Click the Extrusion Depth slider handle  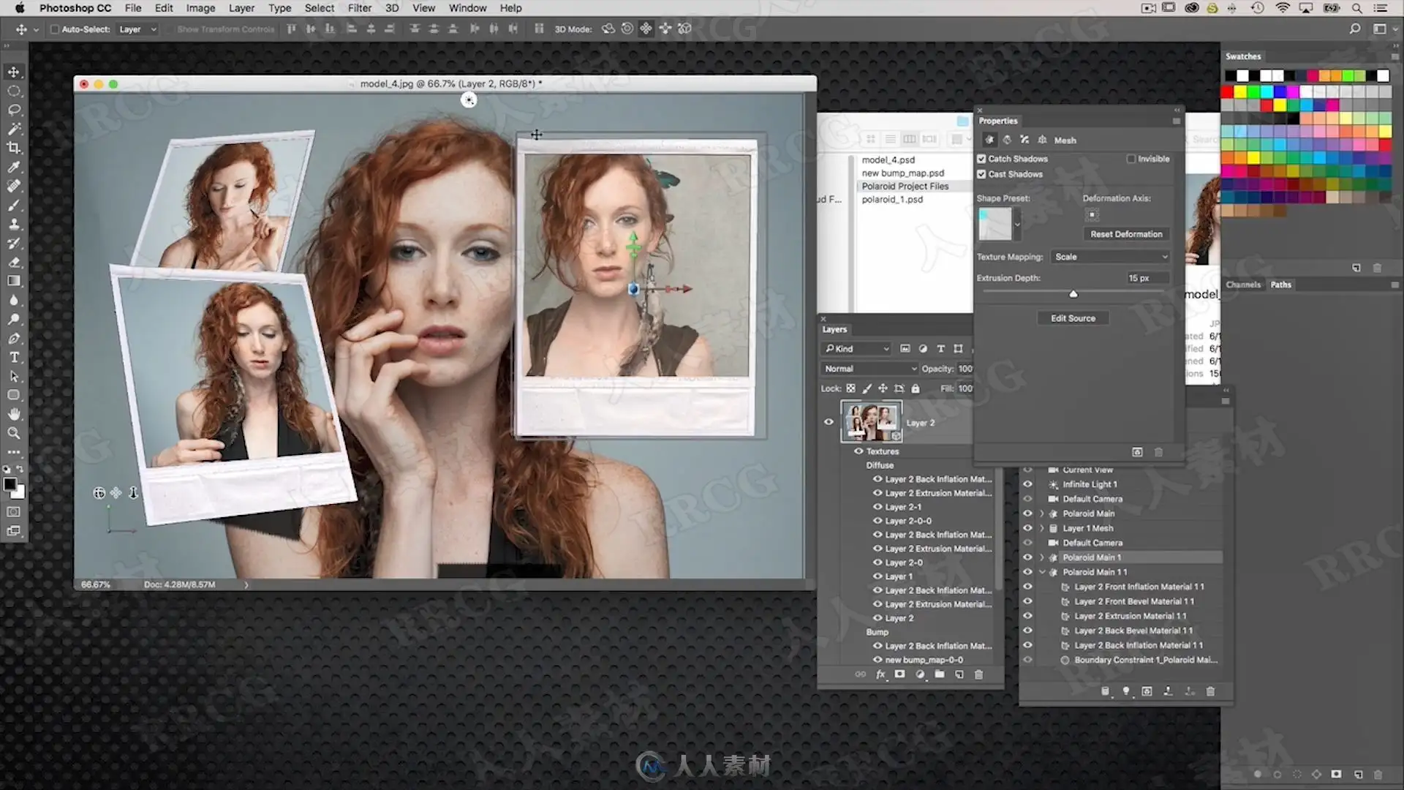(1073, 294)
